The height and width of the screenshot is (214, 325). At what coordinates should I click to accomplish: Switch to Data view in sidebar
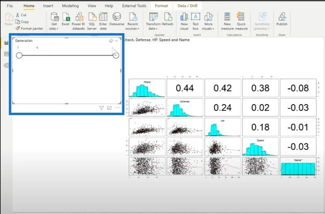6,54
